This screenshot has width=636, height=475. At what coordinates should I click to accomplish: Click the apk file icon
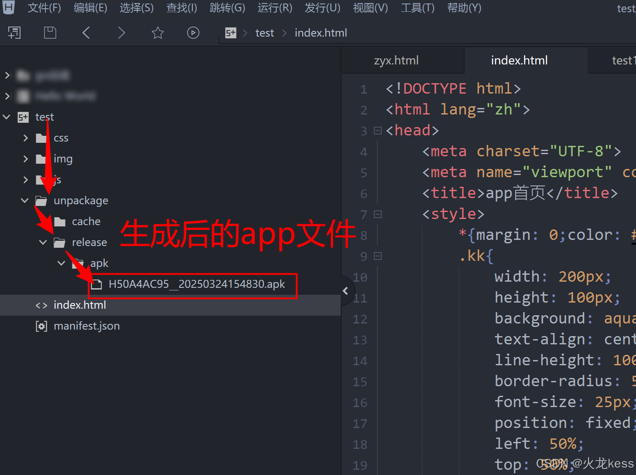point(96,284)
